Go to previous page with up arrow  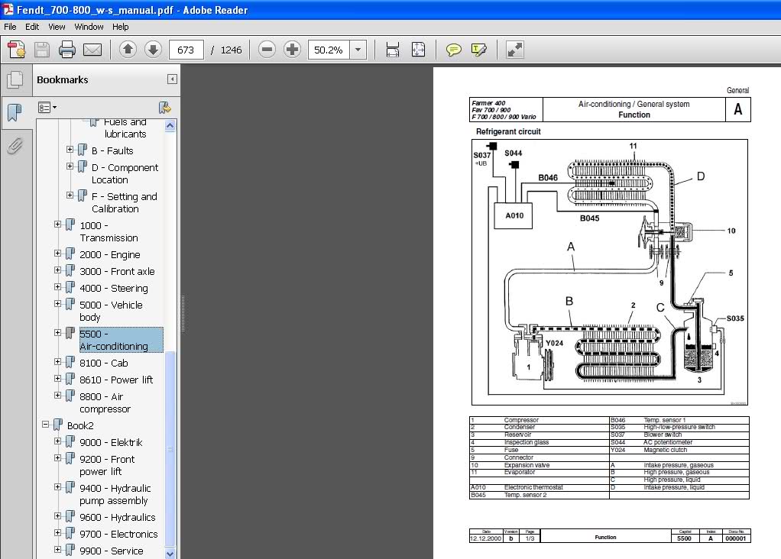pyautogui.click(x=128, y=50)
